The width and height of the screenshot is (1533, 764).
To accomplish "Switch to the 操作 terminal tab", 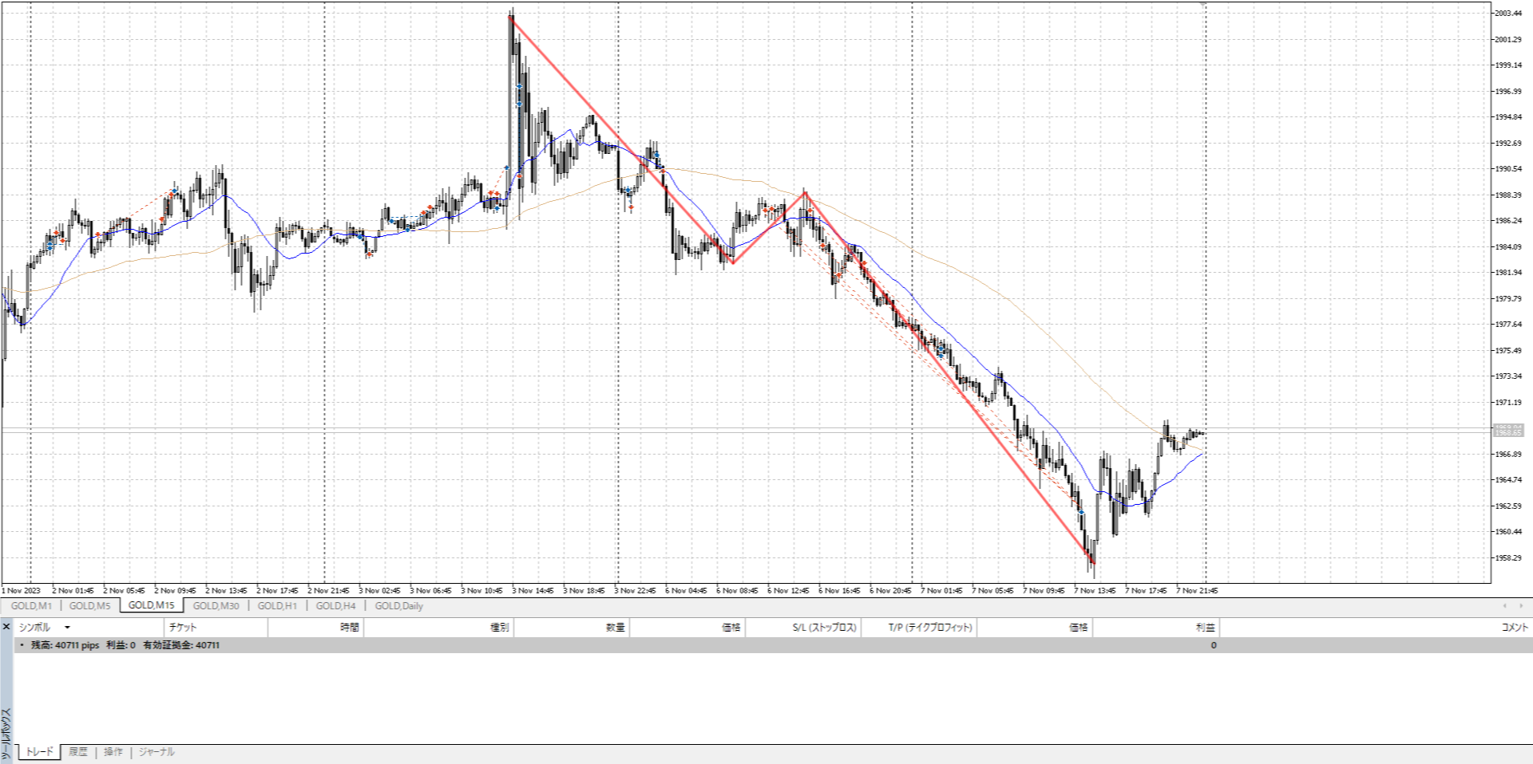I will tap(113, 752).
